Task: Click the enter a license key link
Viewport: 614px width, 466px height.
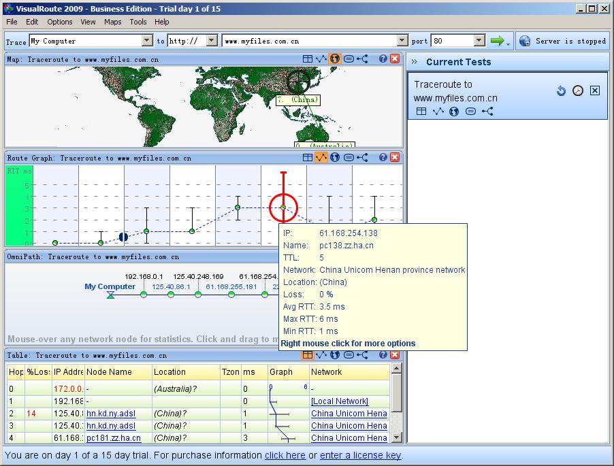Action: [360, 455]
